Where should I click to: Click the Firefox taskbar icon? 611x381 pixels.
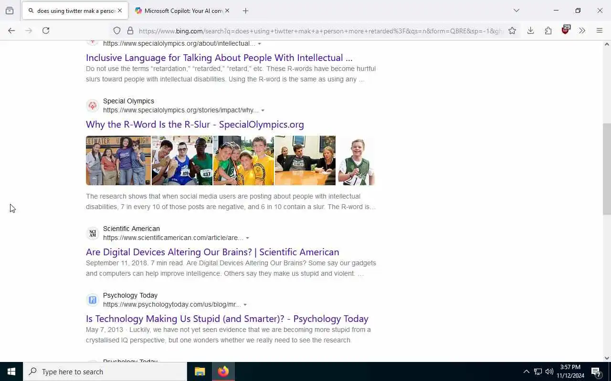223,371
